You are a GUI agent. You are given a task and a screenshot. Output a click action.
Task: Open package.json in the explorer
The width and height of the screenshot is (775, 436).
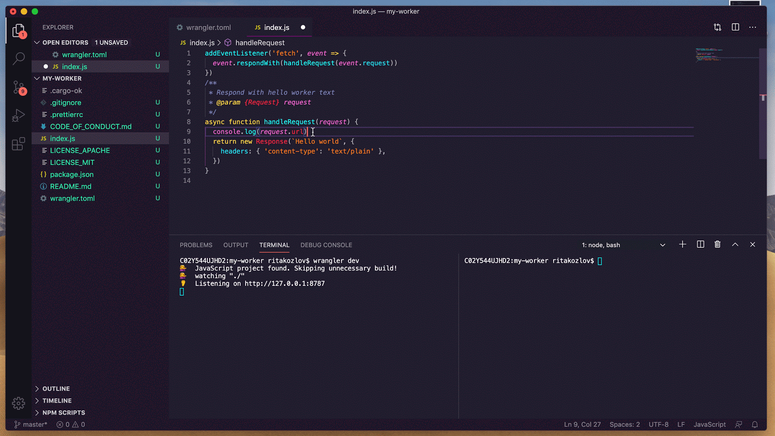coord(72,175)
